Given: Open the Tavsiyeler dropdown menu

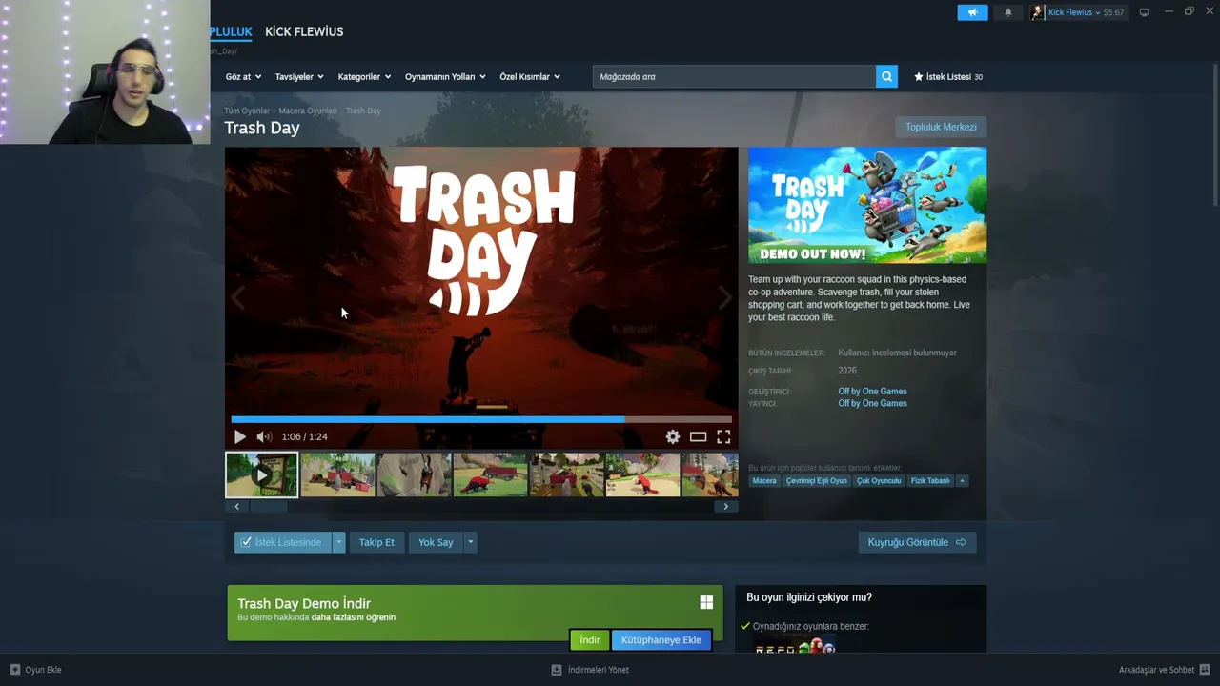Looking at the screenshot, I should click(299, 76).
